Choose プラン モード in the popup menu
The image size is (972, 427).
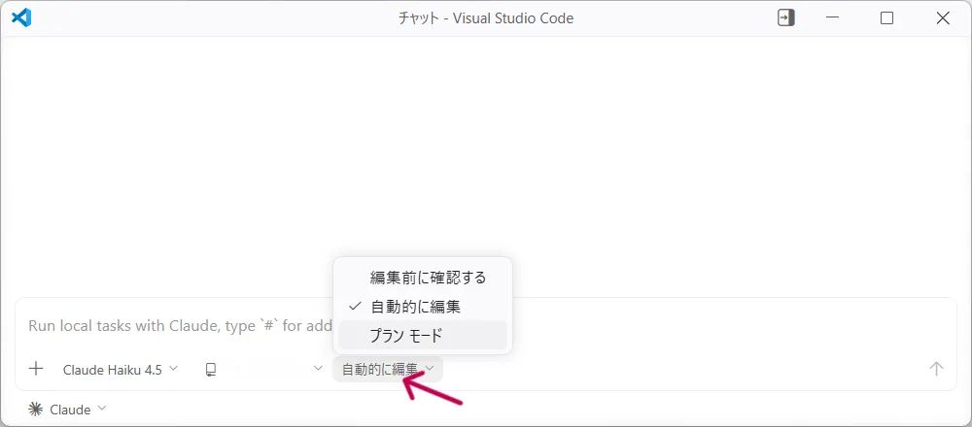(x=423, y=336)
